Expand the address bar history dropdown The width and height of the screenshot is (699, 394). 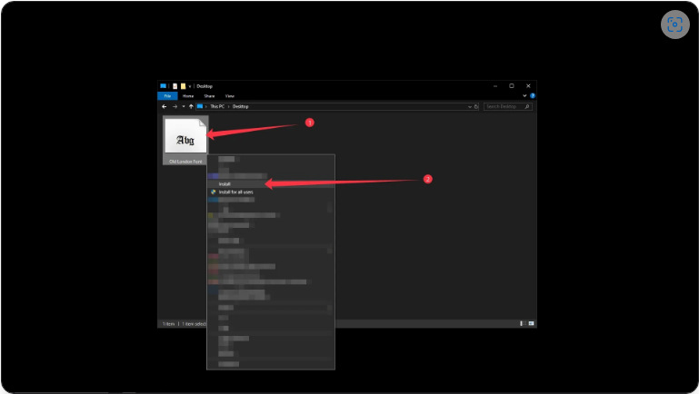tap(469, 106)
